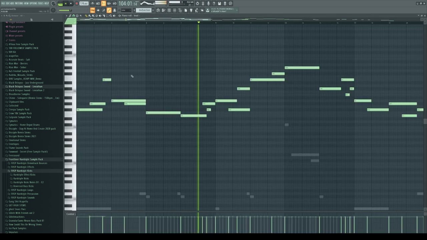Open the plugin picker plug icon
427x240 pixels.
click(x=191, y=10)
